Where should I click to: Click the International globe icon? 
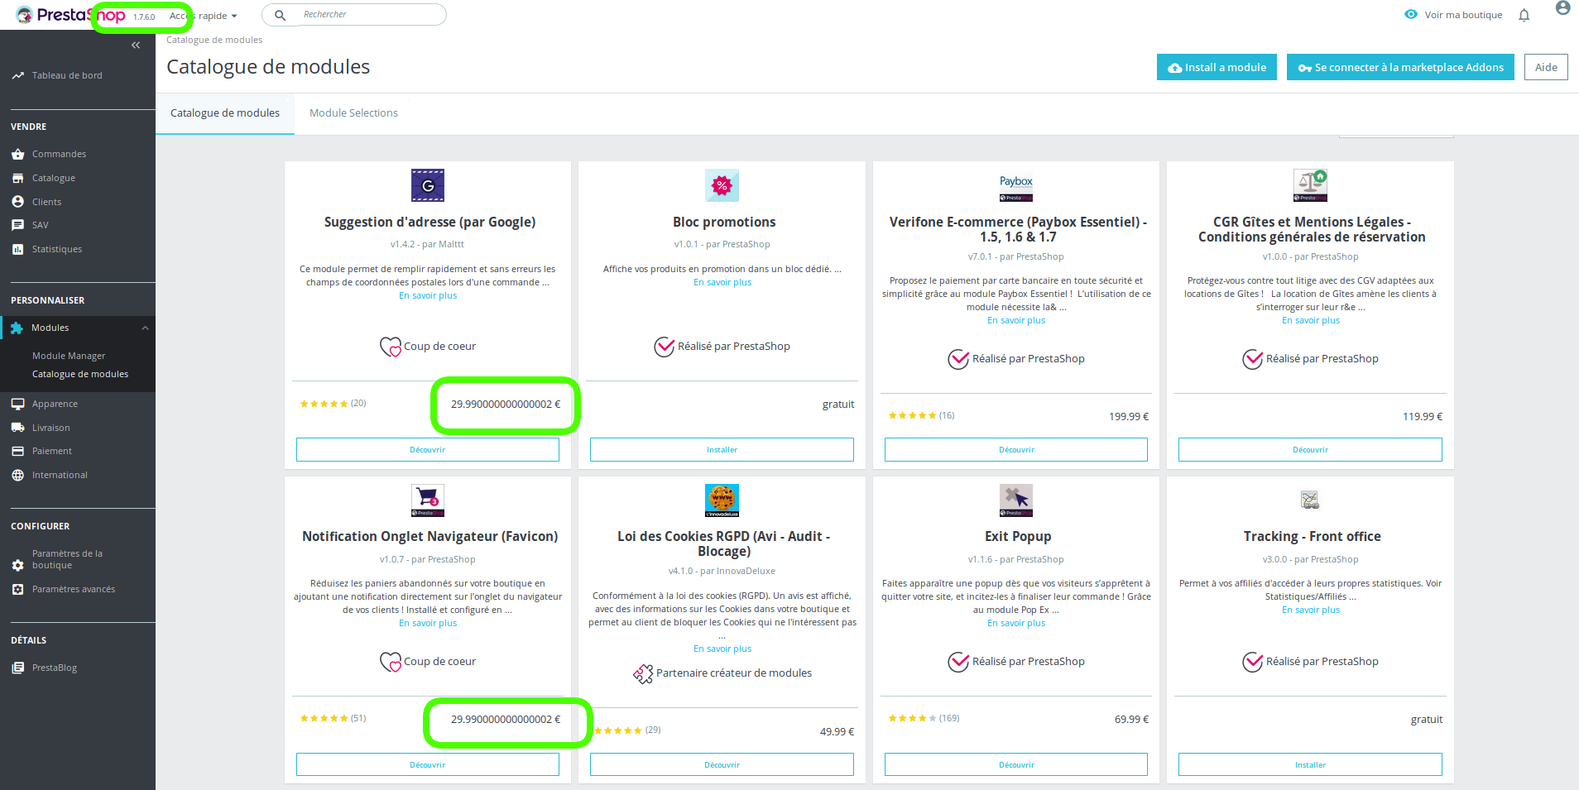pyautogui.click(x=18, y=475)
